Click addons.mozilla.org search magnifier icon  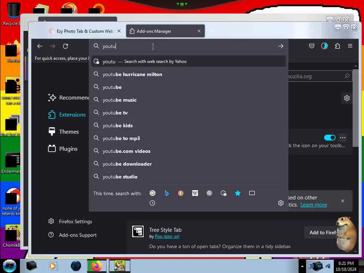pos(347,76)
